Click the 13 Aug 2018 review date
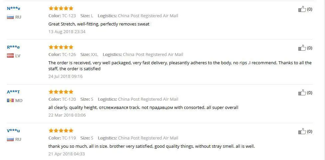Screen dimensions: 325x160 tap(67, 31)
